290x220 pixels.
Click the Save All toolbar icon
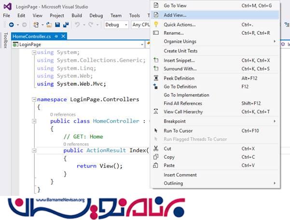(65, 25)
